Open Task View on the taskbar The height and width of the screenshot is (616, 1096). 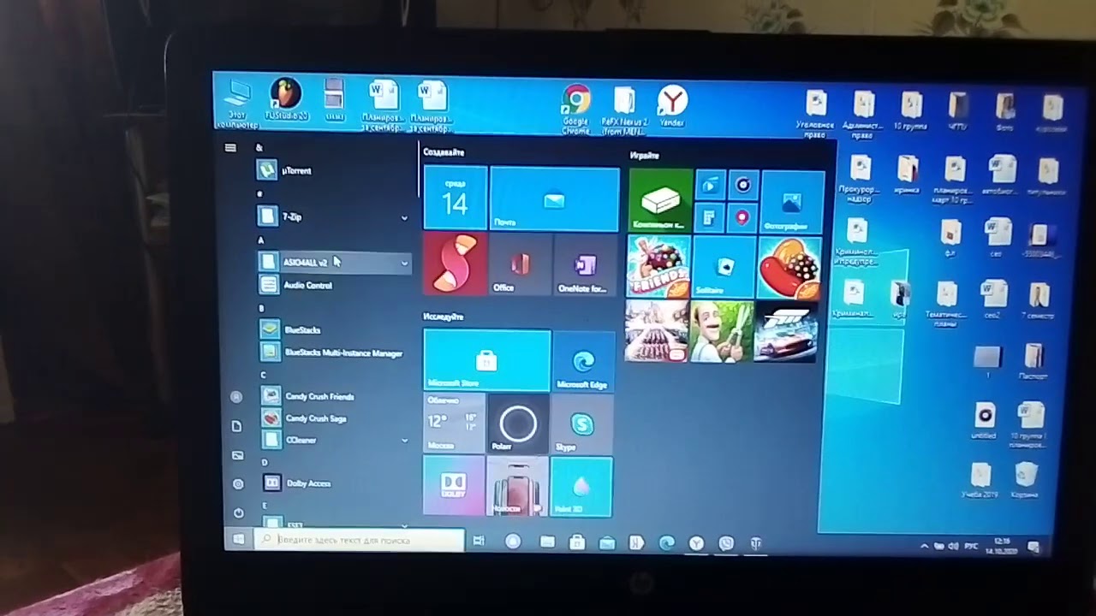point(479,541)
